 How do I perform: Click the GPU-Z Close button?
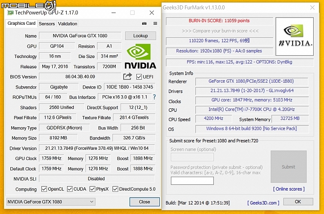coord(144,202)
